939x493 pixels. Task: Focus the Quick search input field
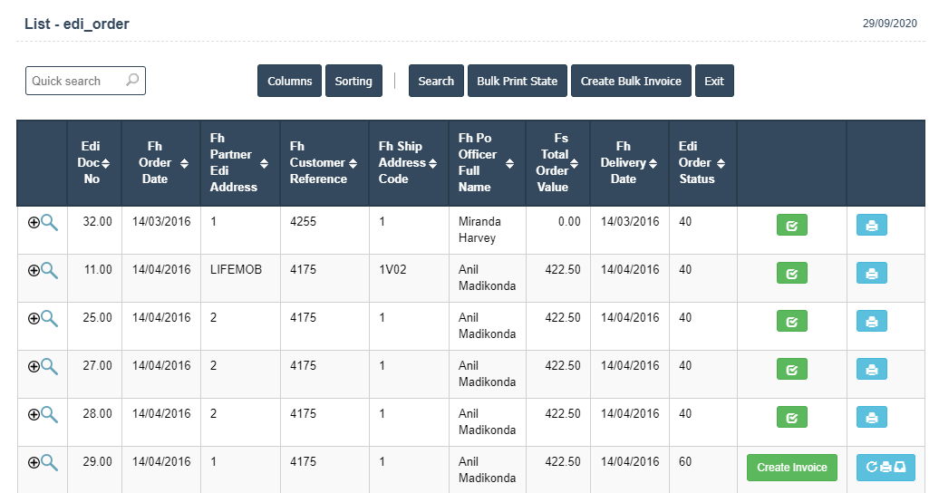click(76, 81)
